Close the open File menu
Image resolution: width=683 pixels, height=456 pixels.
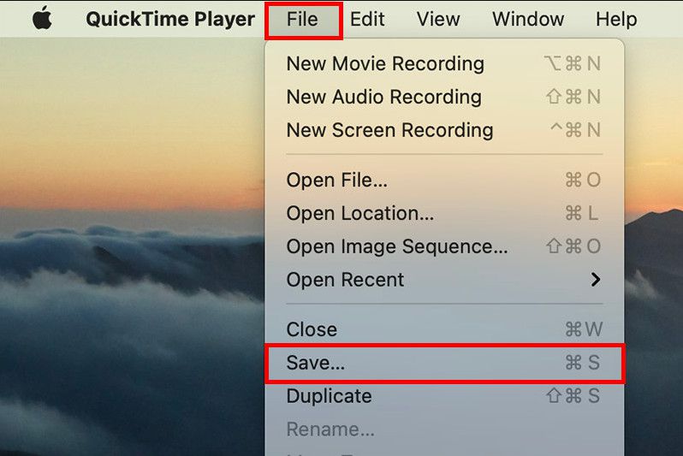[x=303, y=19]
